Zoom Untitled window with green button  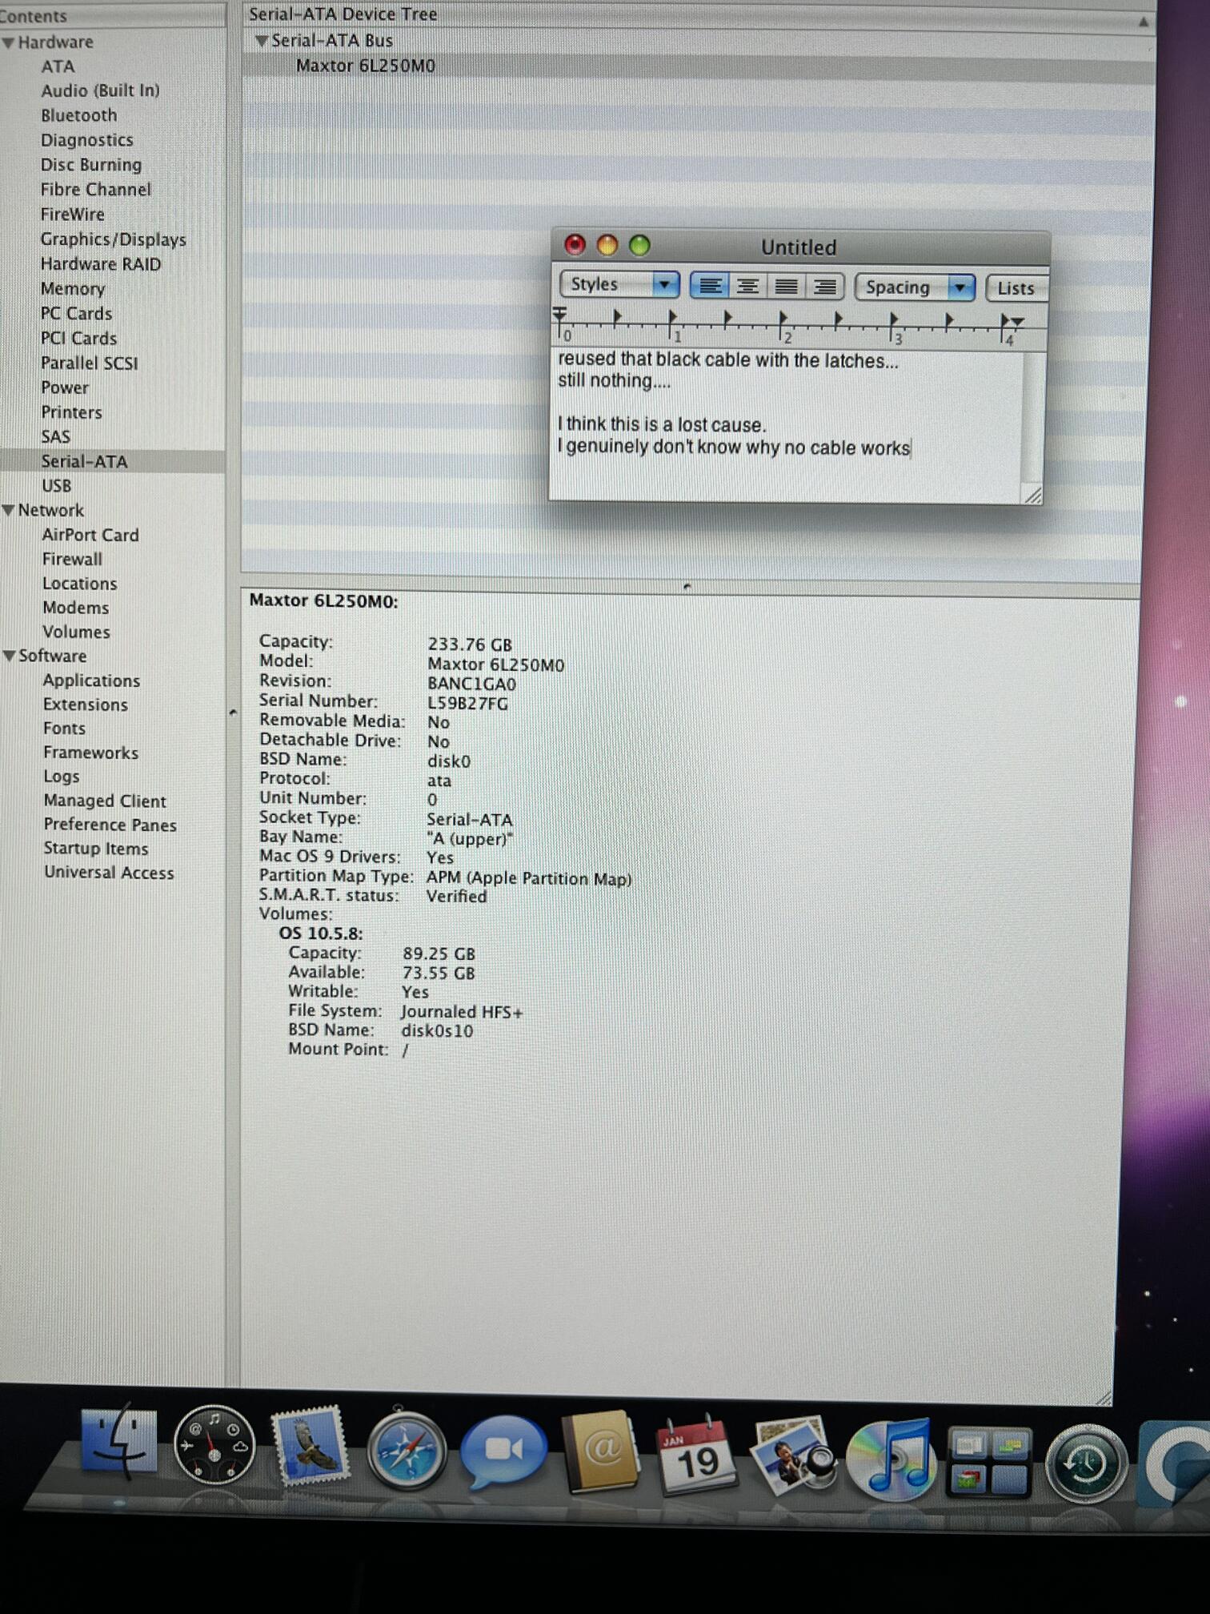[639, 245]
